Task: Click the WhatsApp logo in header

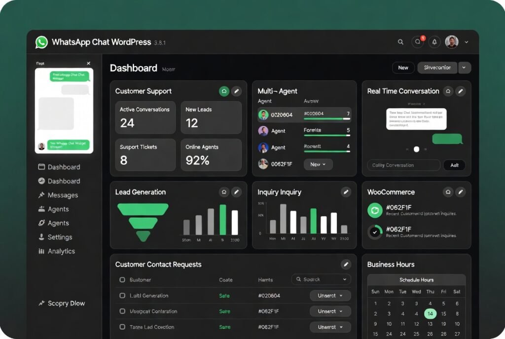Action: (41, 42)
